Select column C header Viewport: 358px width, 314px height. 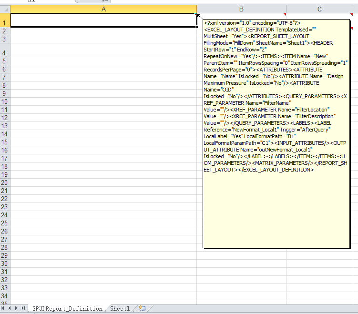319,9
